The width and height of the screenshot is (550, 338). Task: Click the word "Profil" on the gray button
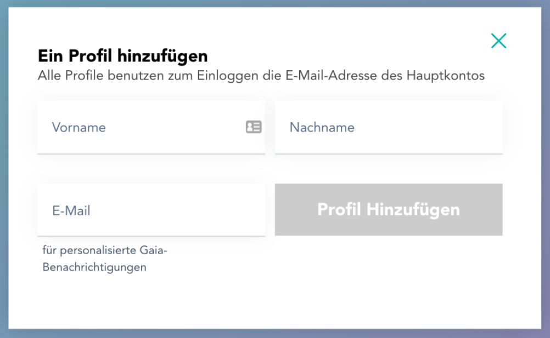339,210
